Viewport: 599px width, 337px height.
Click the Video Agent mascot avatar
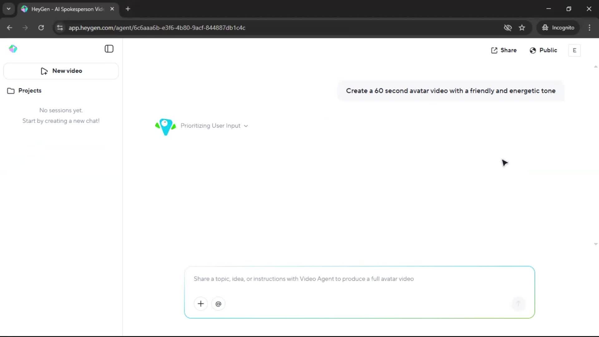point(165,126)
